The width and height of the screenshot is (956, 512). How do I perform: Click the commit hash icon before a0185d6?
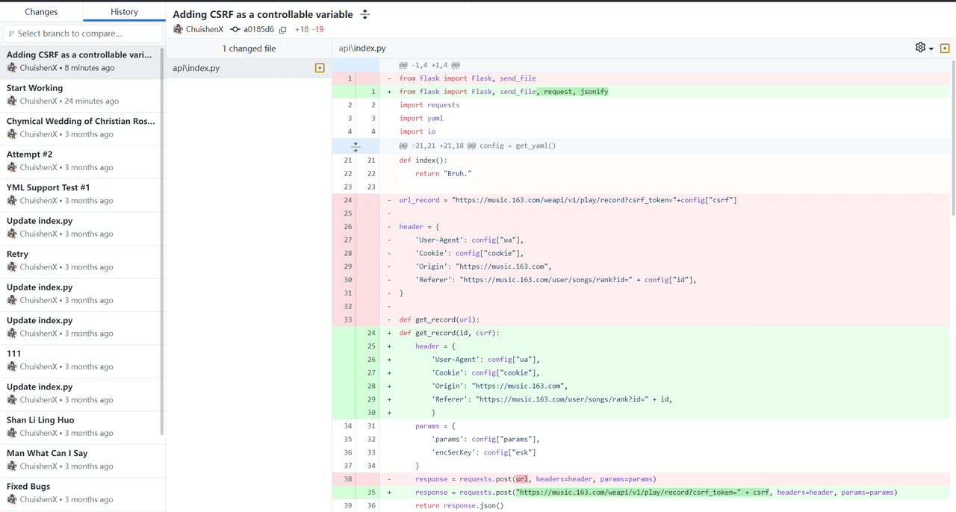tap(235, 30)
